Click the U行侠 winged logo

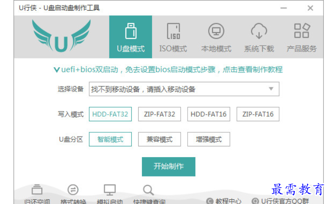[x=61, y=36]
